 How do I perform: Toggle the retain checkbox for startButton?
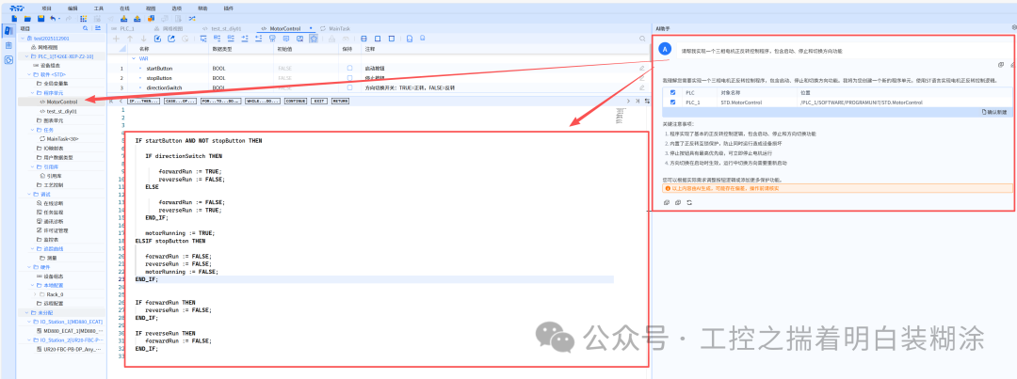click(349, 68)
